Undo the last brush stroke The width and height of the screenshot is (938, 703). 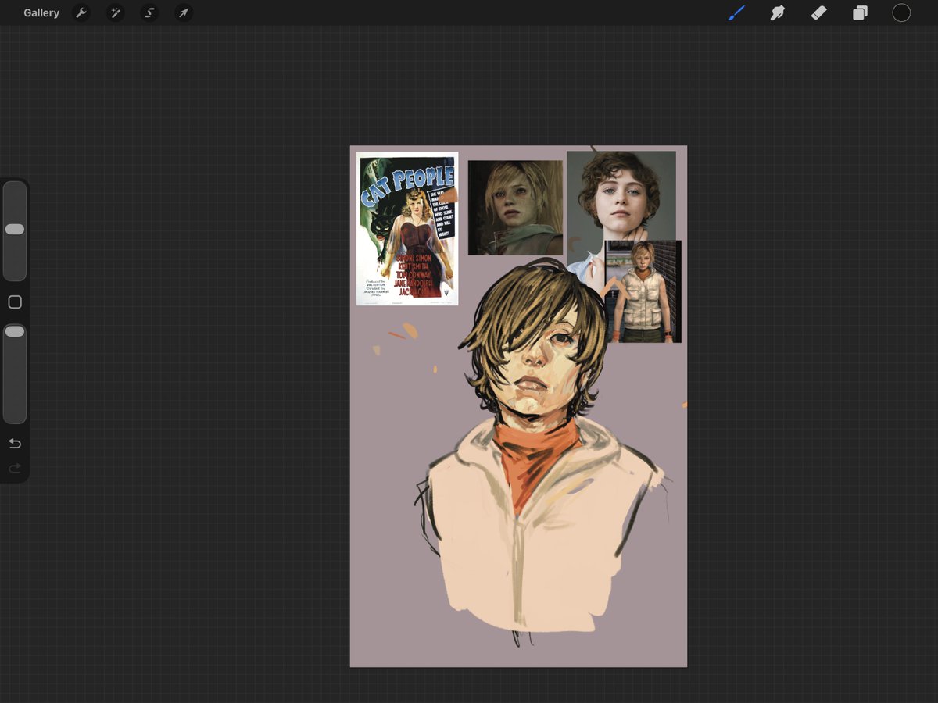(x=14, y=443)
